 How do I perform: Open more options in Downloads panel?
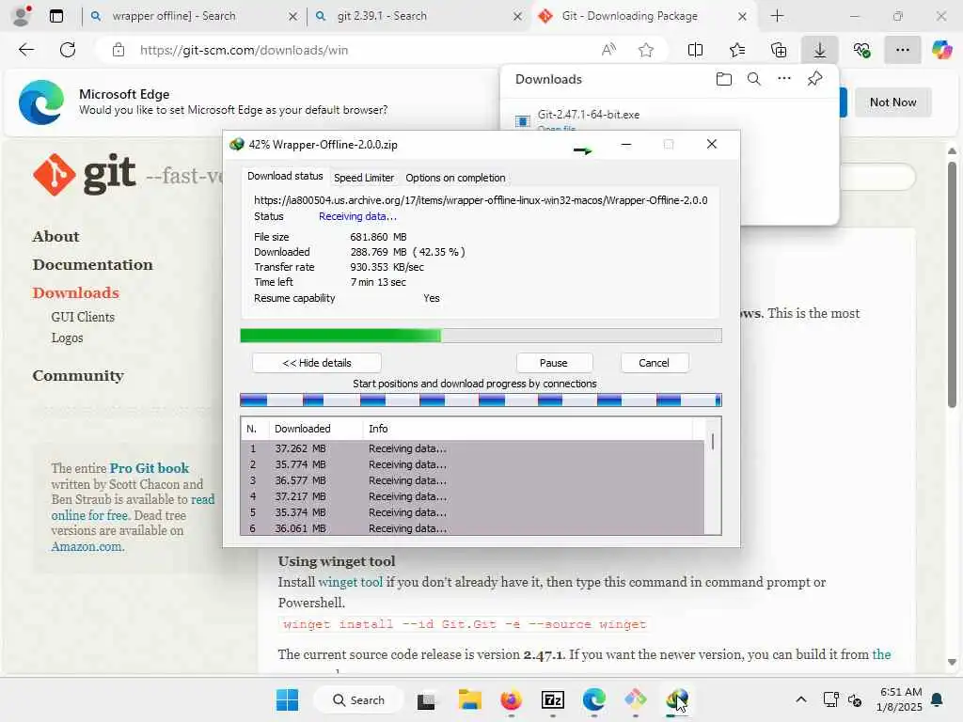tap(784, 79)
